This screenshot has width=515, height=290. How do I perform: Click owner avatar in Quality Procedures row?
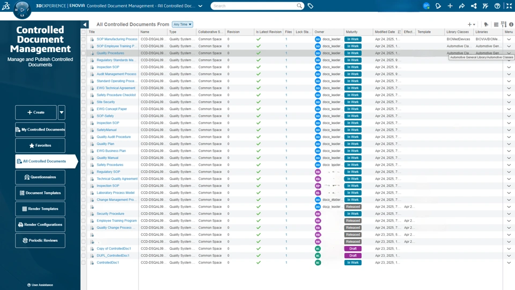pos(318,53)
